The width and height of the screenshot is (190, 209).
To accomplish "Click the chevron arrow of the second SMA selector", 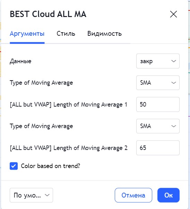I will pyautogui.click(x=174, y=126).
